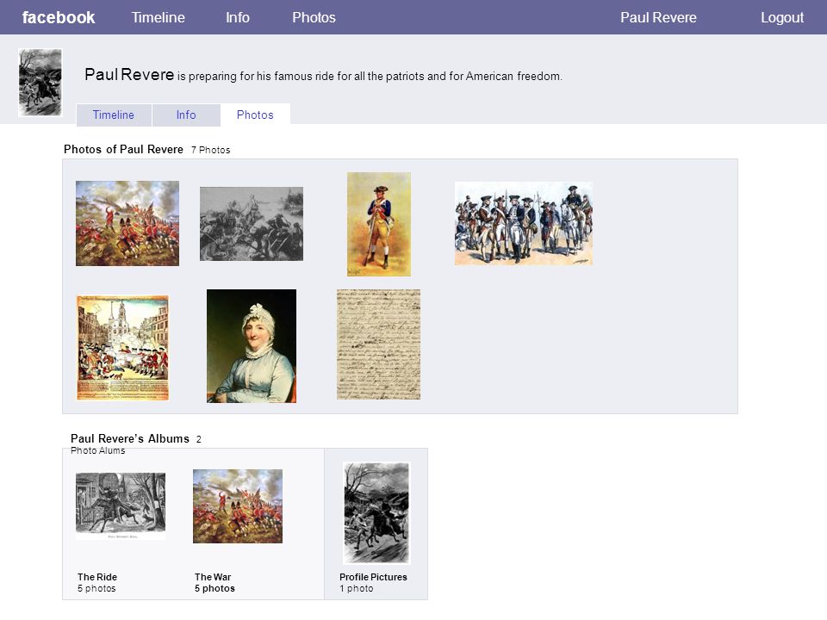
Task: Go to the Paul Revere header link
Action: click(x=658, y=17)
